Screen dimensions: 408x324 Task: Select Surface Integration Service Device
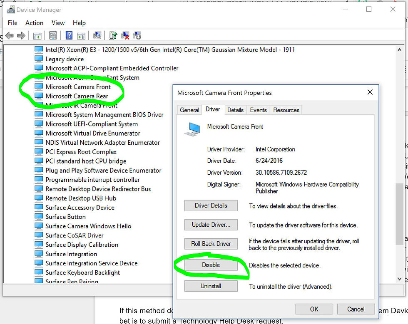pyautogui.click(x=91, y=263)
